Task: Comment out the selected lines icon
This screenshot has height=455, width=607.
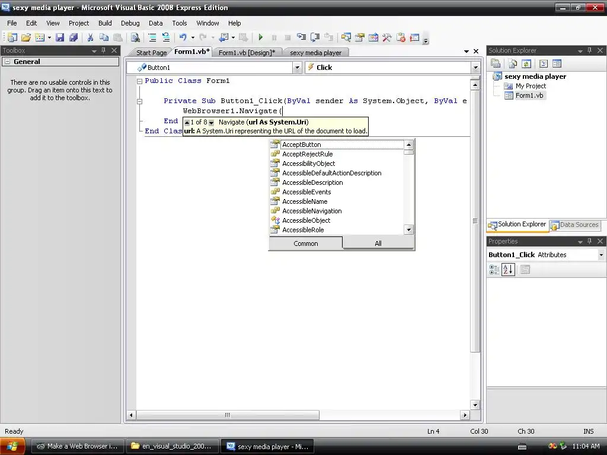Action: coord(152,37)
